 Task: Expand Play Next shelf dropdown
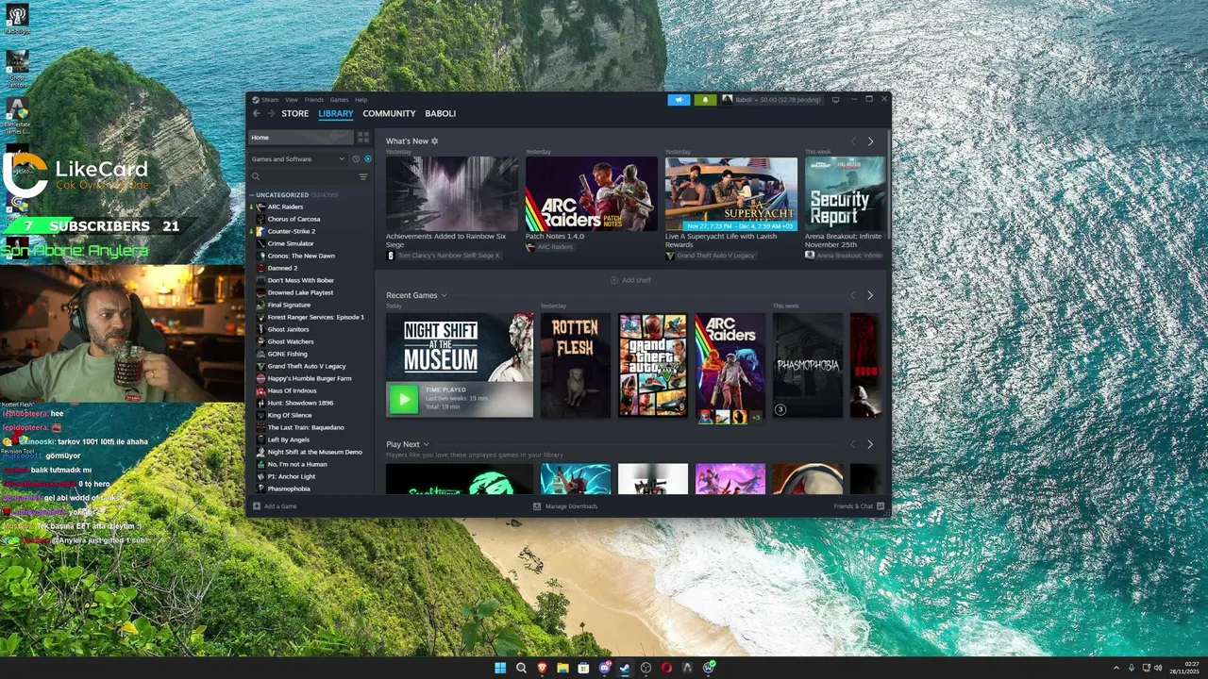pos(426,444)
